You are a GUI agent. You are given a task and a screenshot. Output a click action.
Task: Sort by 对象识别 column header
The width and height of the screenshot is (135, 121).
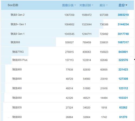tap(86, 5)
